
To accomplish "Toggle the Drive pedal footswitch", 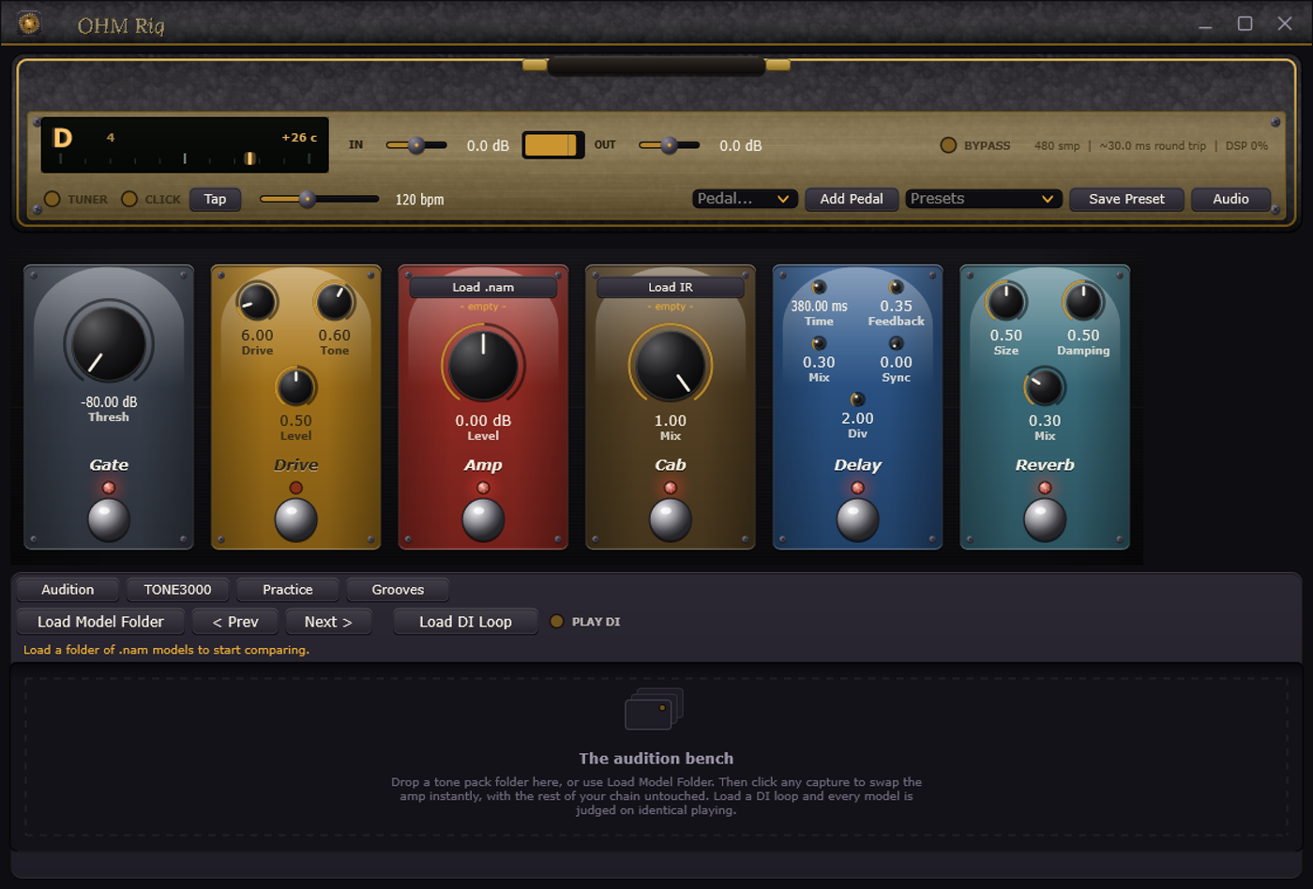I will tap(295, 520).
